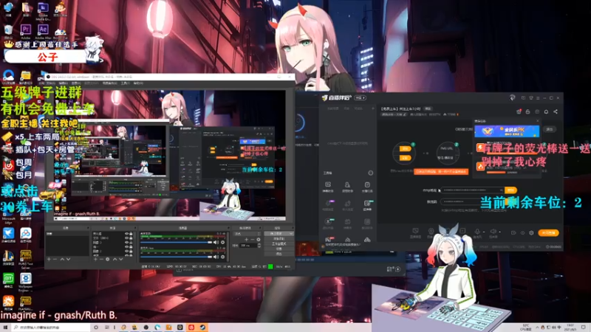
Task: Expand speaker device arrow in companion bar
Action: click(x=500, y=232)
